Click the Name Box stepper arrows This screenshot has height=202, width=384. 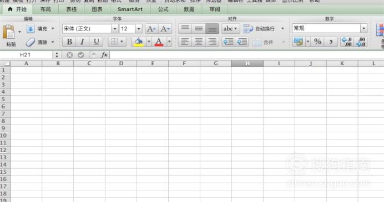tap(57, 55)
